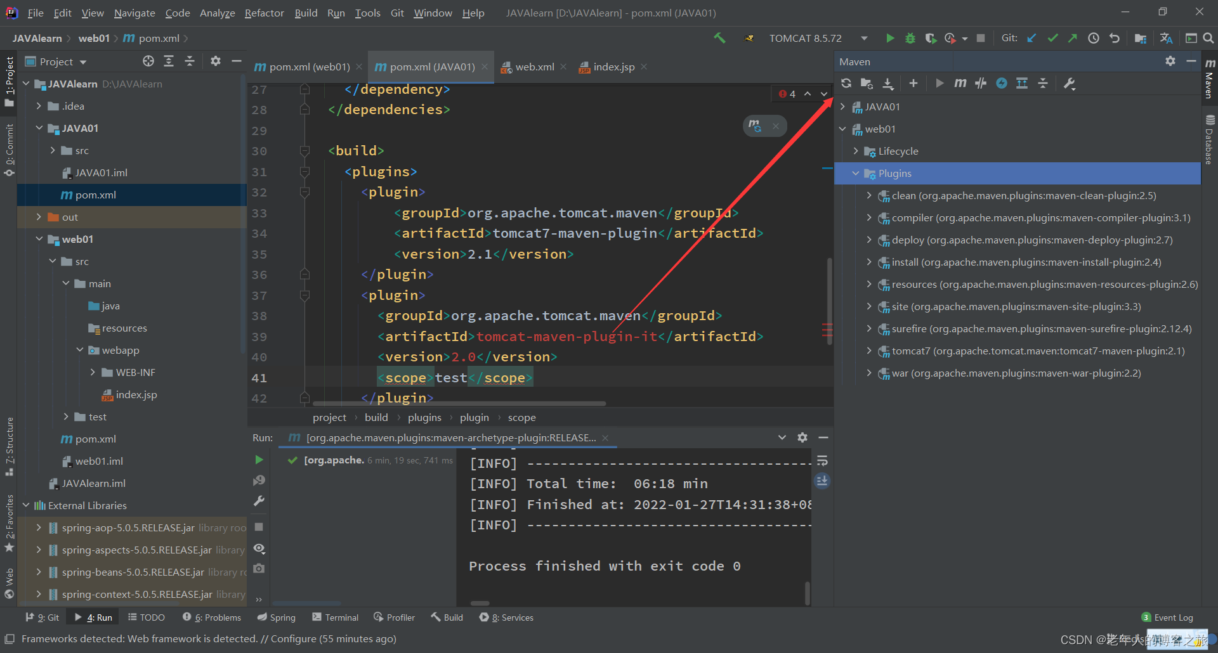Collapse all in the Maven tool window
1218x653 pixels.
click(1043, 83)
